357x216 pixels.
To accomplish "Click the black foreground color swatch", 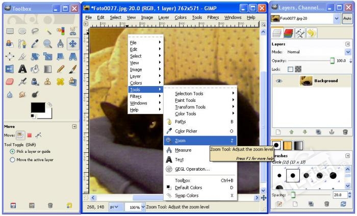I will [x=38, y=107].
